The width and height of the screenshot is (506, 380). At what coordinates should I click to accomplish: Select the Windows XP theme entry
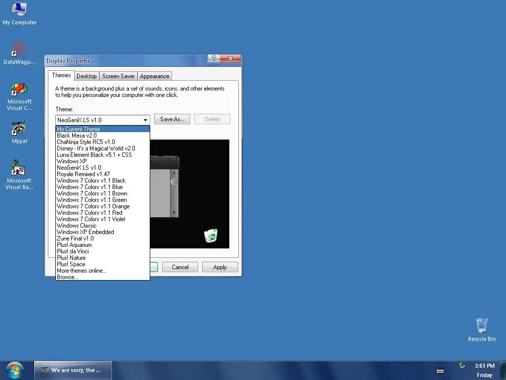click(103, 161)
